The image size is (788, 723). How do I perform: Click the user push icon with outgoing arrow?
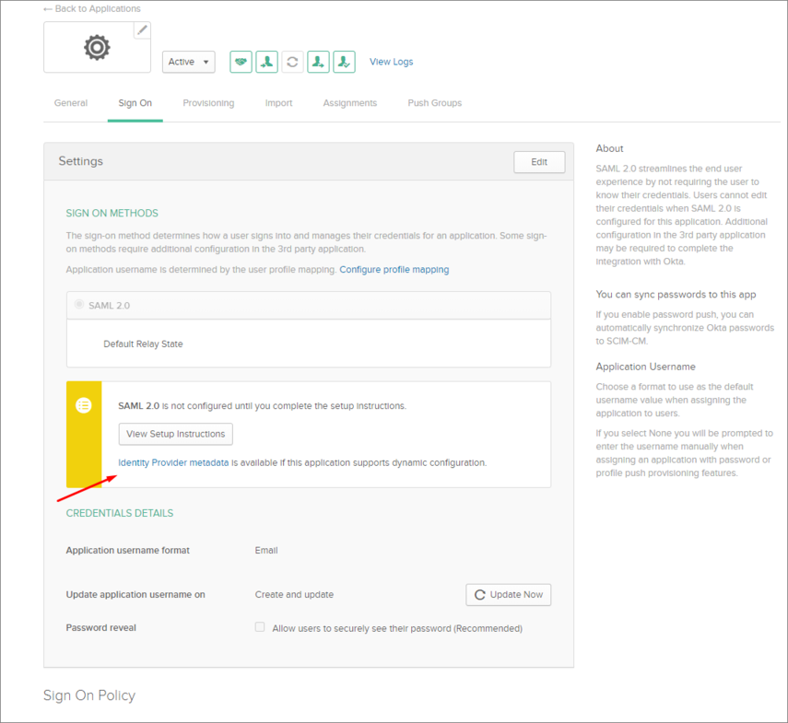pos(318,62)
